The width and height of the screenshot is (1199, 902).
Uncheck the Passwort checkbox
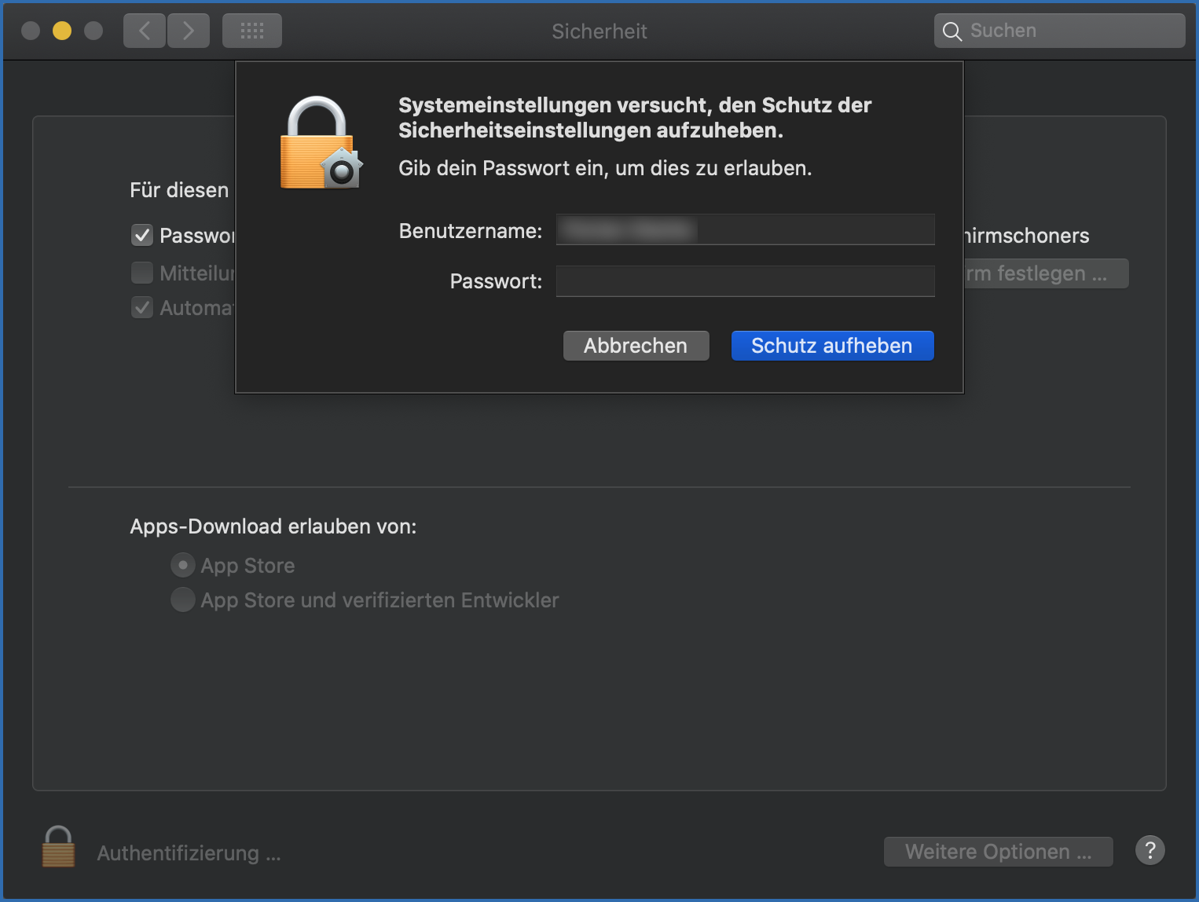tap(141, 234)
